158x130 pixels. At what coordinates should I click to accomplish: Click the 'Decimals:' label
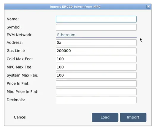(x=16, y=100)
